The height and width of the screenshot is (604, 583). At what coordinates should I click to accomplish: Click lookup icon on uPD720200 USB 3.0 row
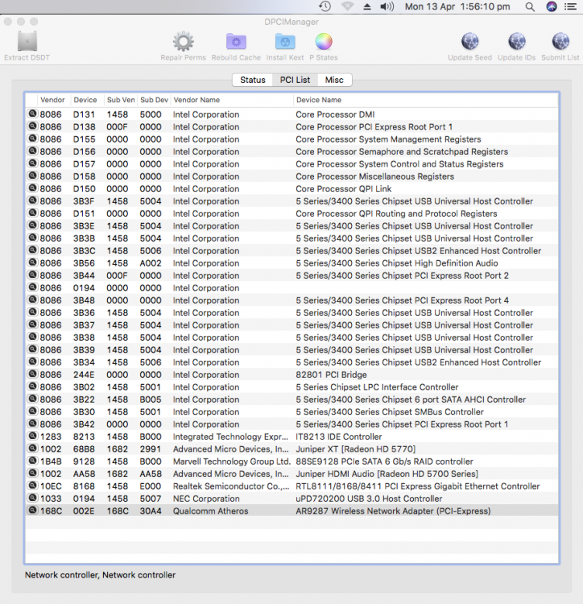tap(33, 498)
